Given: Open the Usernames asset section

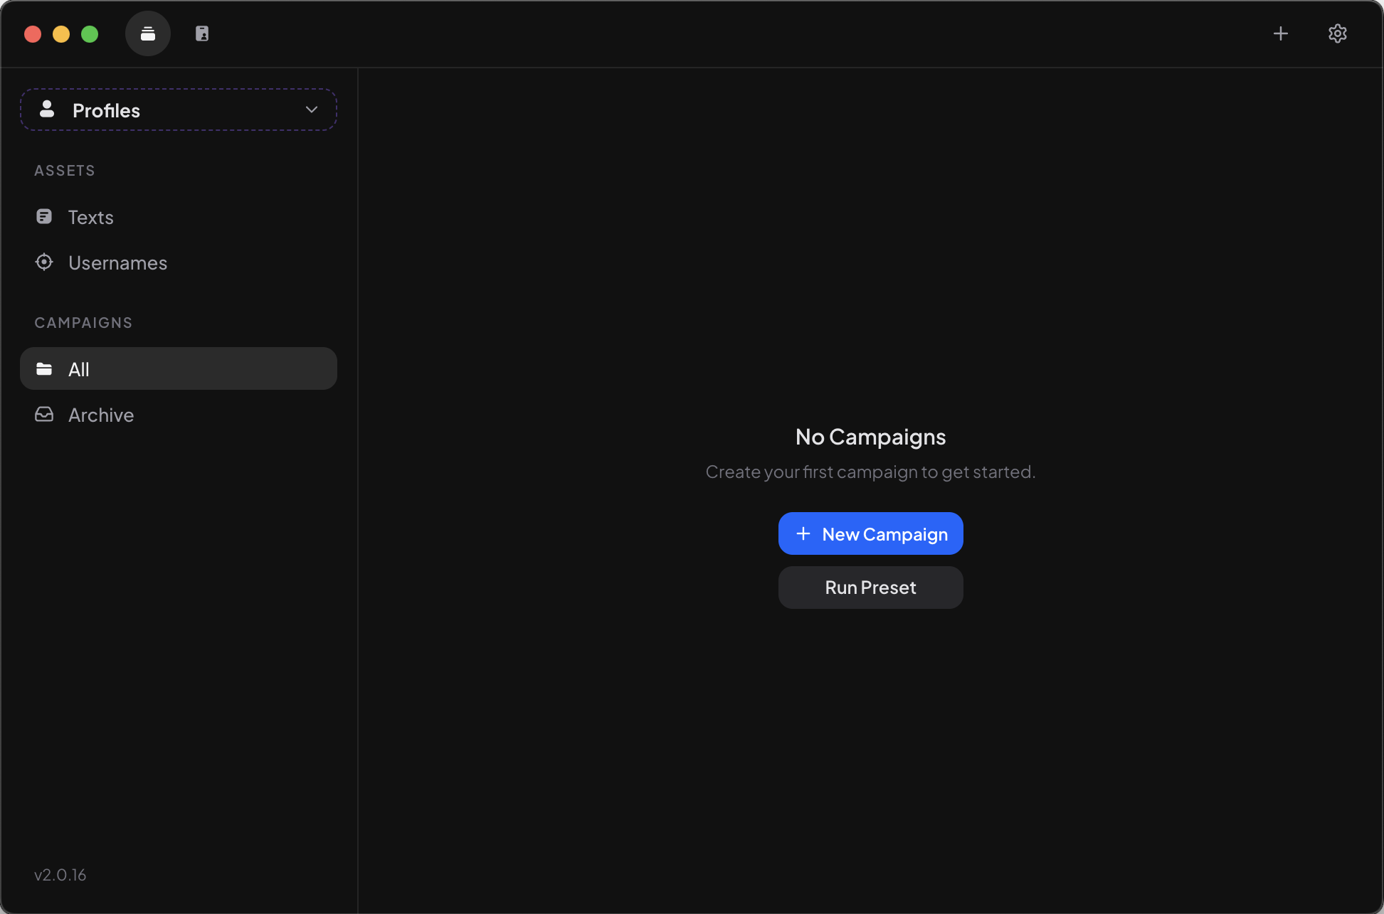Looking at the screenshot, I should (x=179, y=262).
